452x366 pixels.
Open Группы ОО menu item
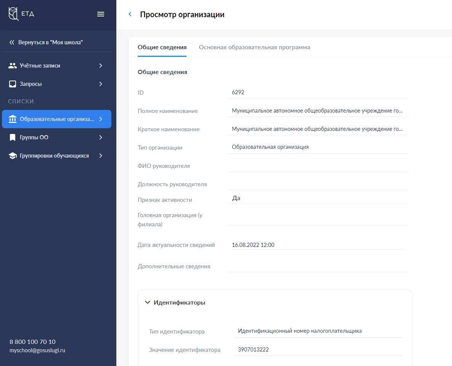pyautogui.click(x=56, y=137)
